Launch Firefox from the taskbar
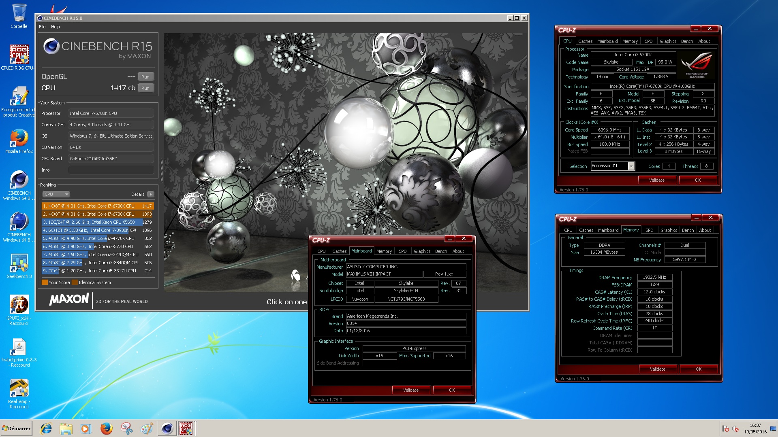 tap(106, 429)
